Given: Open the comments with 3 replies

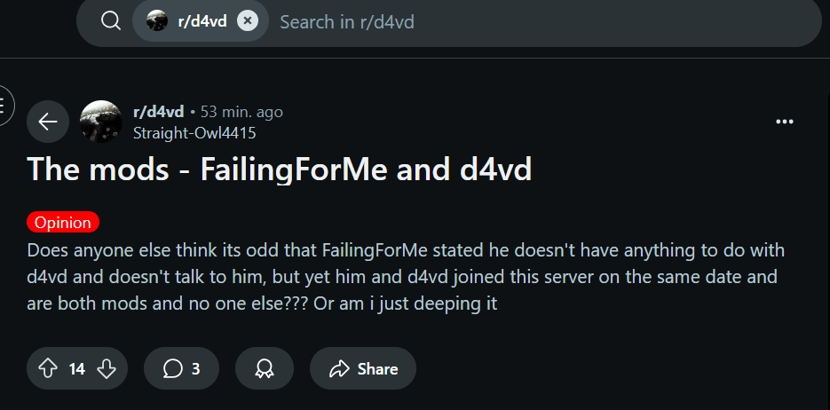Looking at the screenshot, I should point(181,368).
